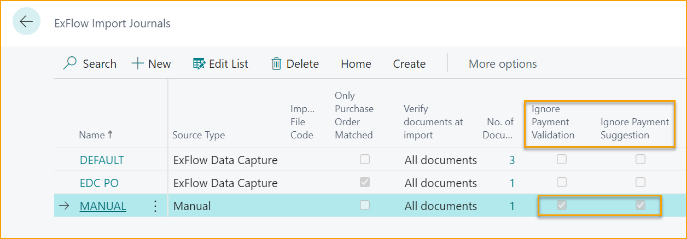Click the Import File Code column header
Viewport: 687px width, 239px height.
coord(302,122)
